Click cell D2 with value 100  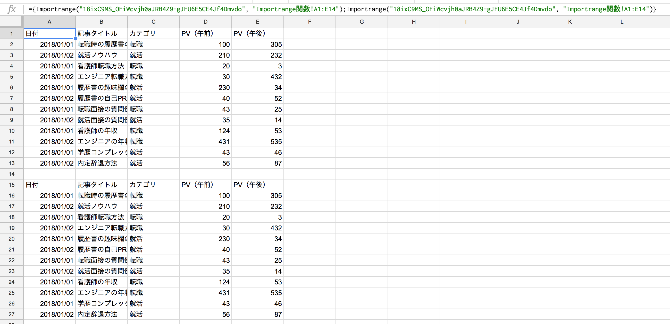coord(205,44)
